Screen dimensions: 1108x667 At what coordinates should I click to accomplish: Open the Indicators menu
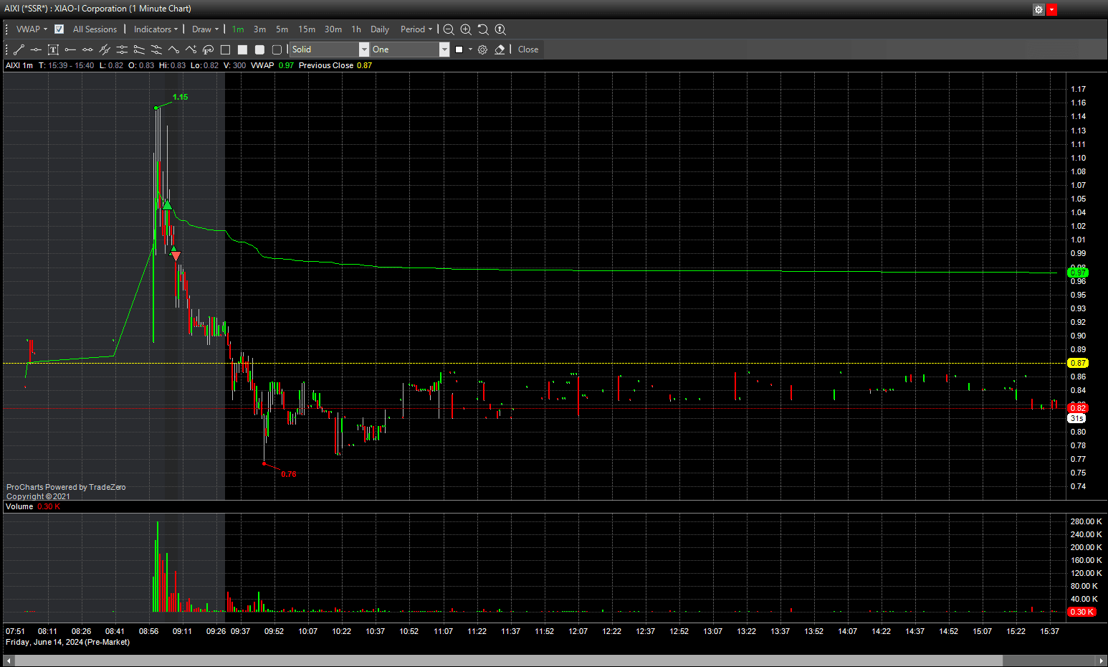156,29
